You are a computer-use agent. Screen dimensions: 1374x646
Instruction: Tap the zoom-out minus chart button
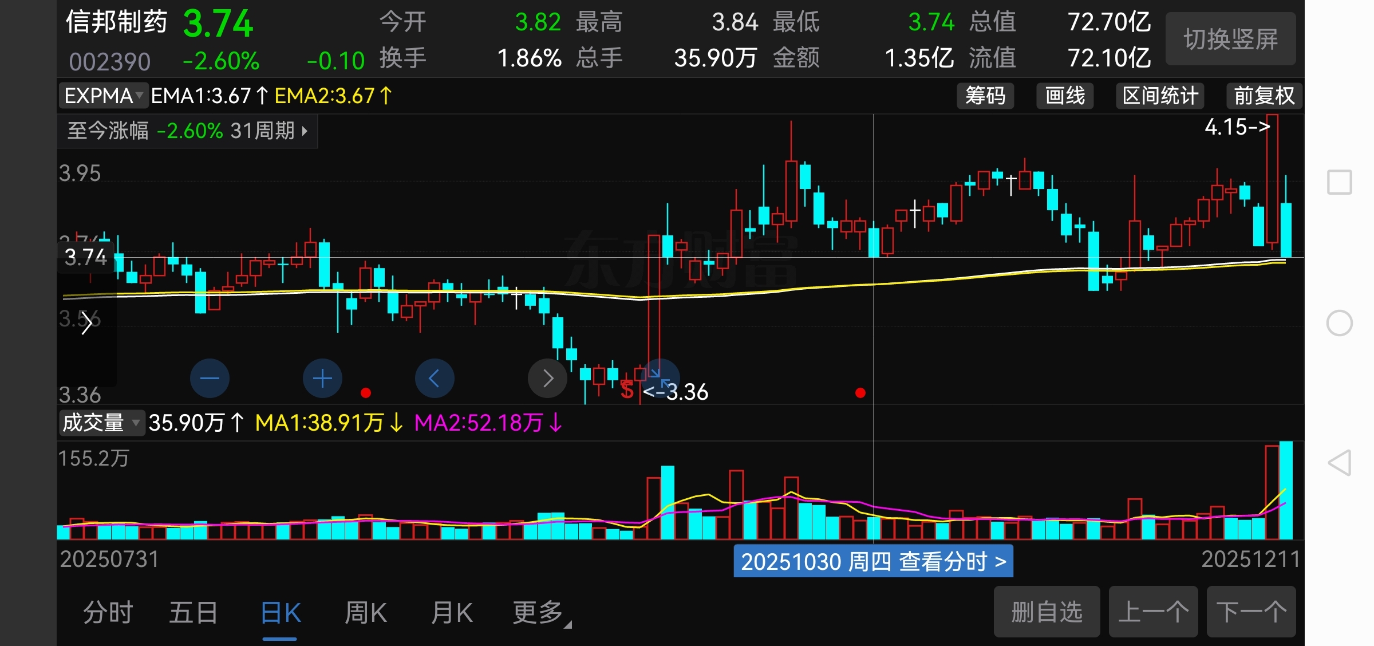210,378
